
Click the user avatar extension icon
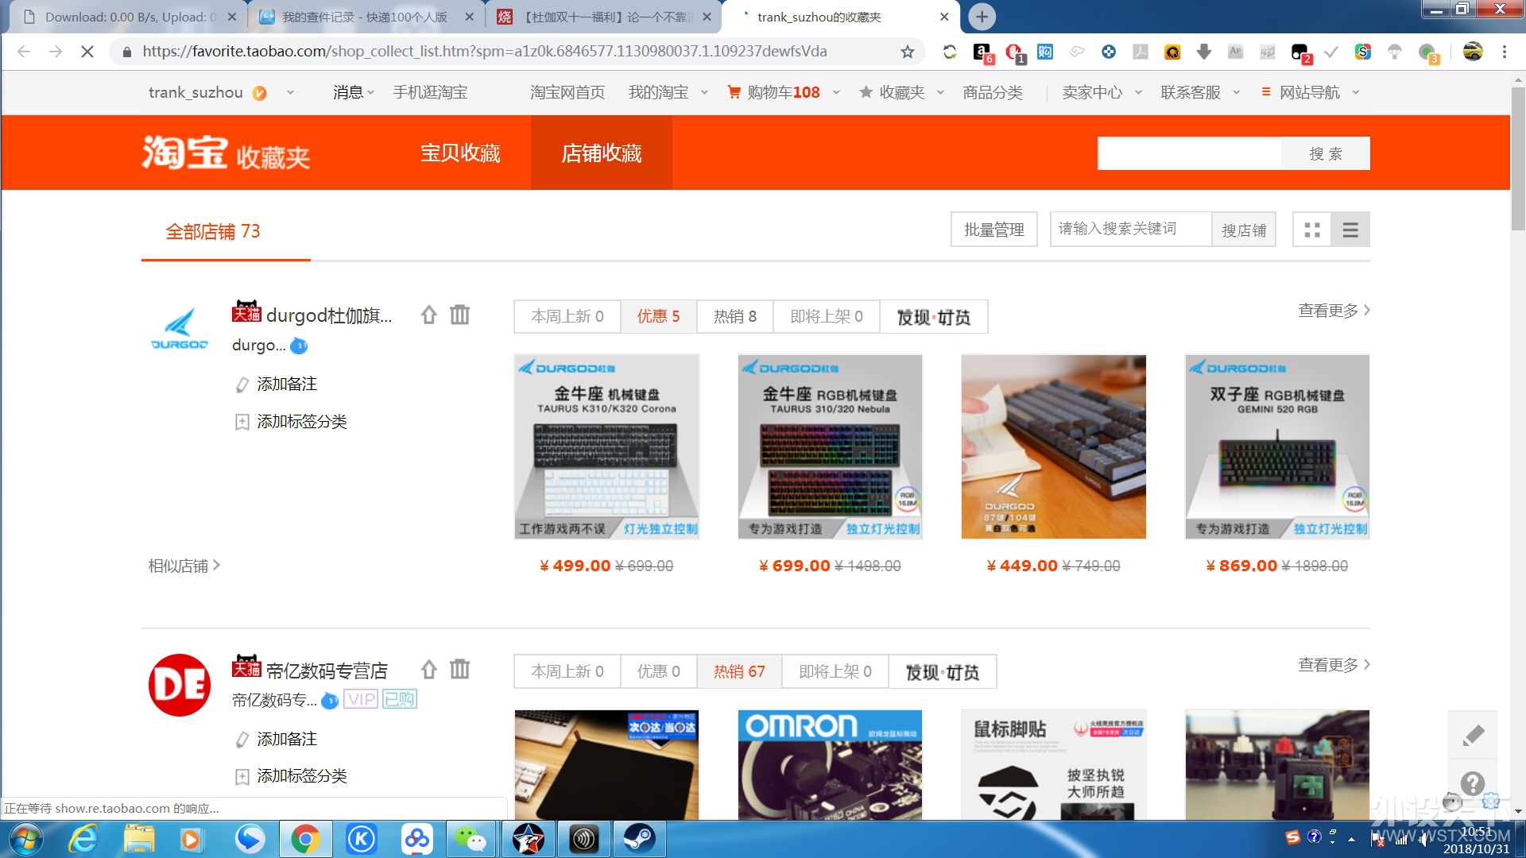[1473, 52]
